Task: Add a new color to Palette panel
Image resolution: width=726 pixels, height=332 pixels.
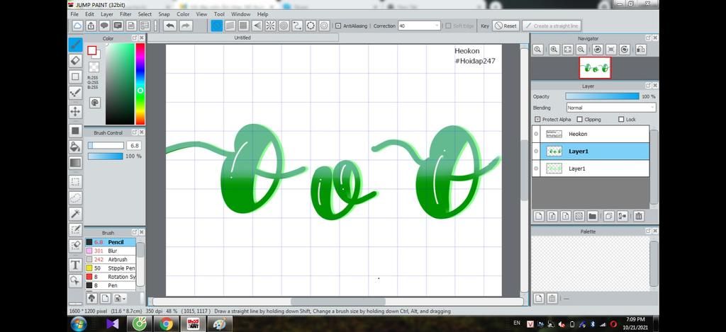Action: (x=539, y=299)
